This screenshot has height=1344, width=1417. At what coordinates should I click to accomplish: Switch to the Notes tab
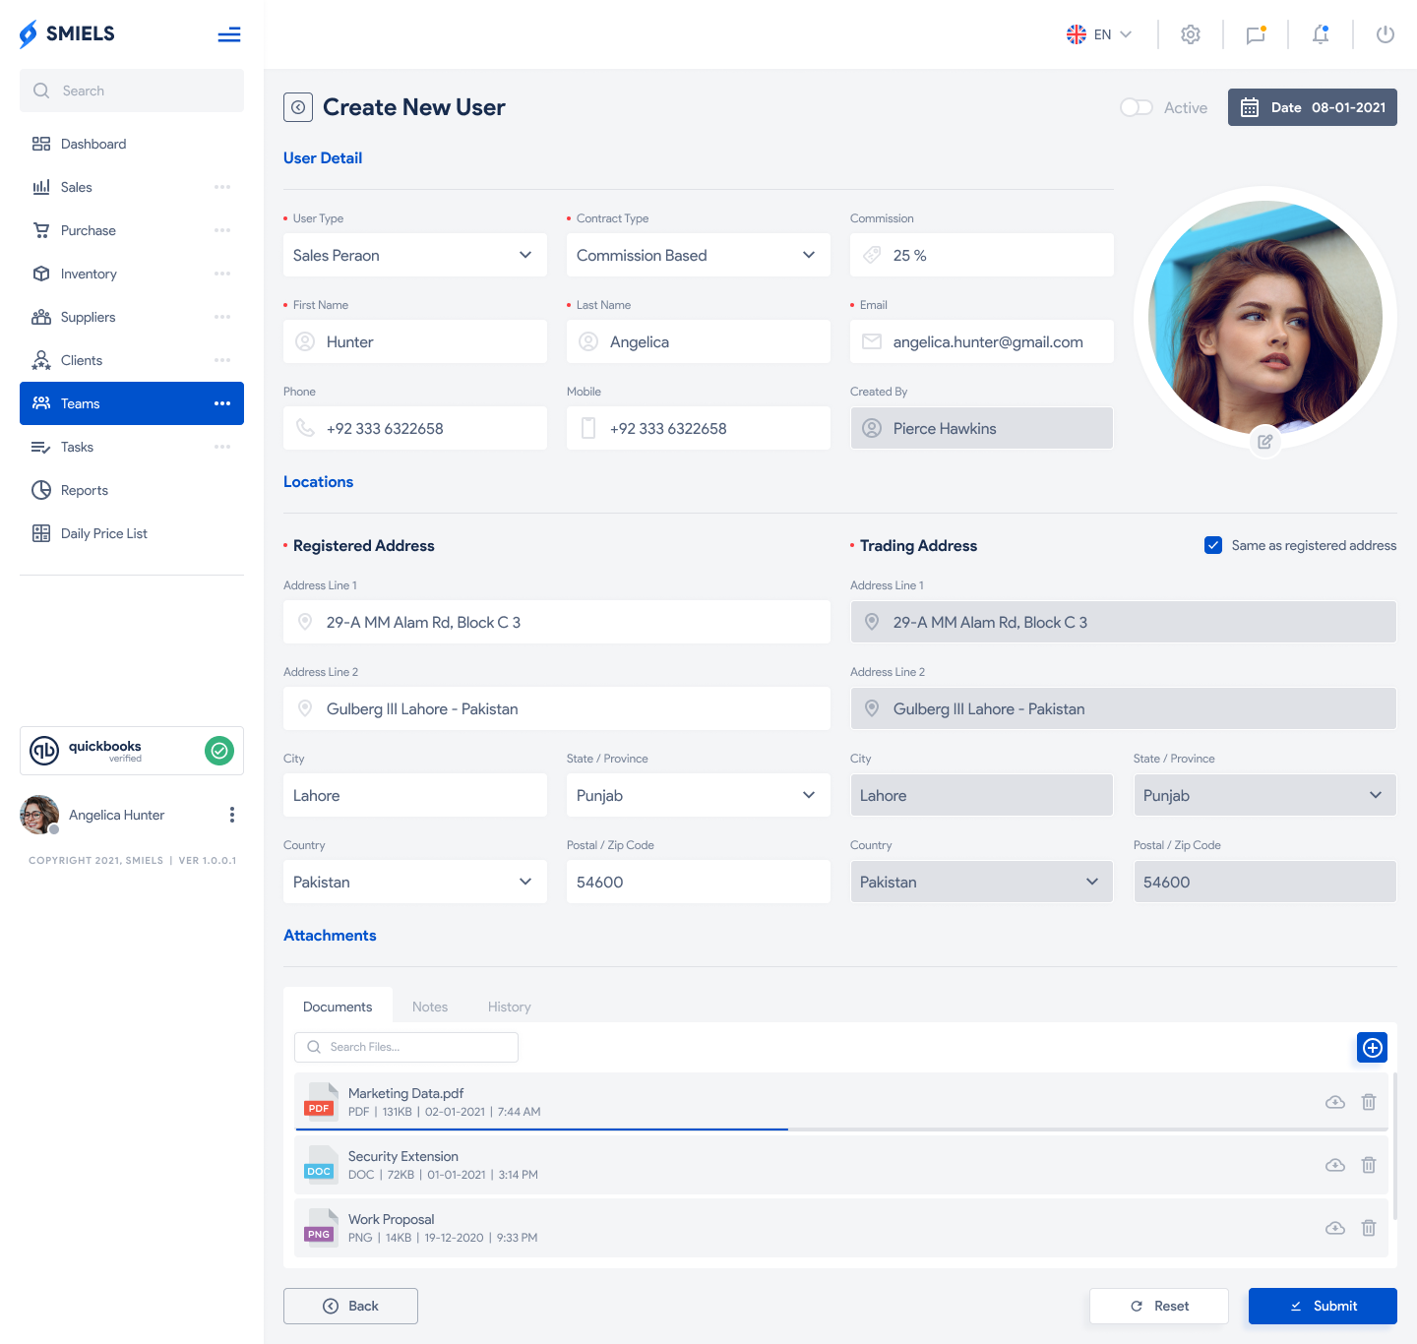[x=430, y=1007]
